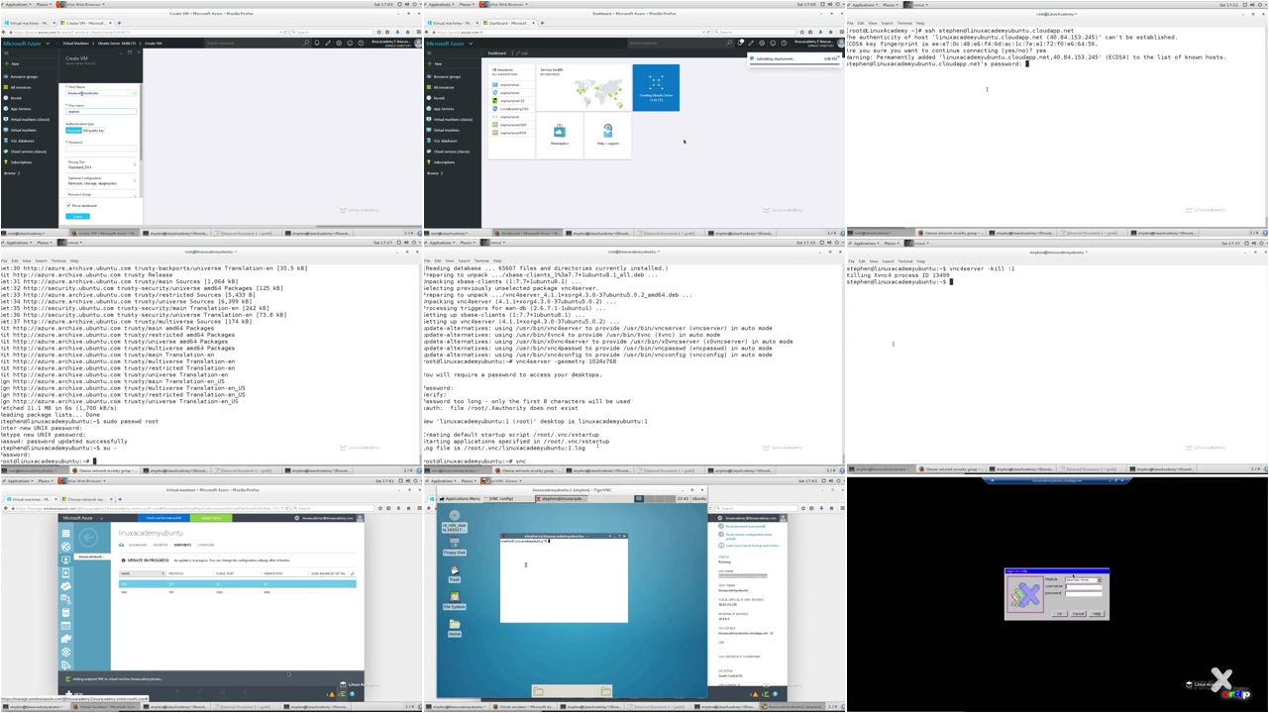Select SSH public key authentication type
The height and width of the screenshot is (713, 1269).
click(x=93, y=130)
